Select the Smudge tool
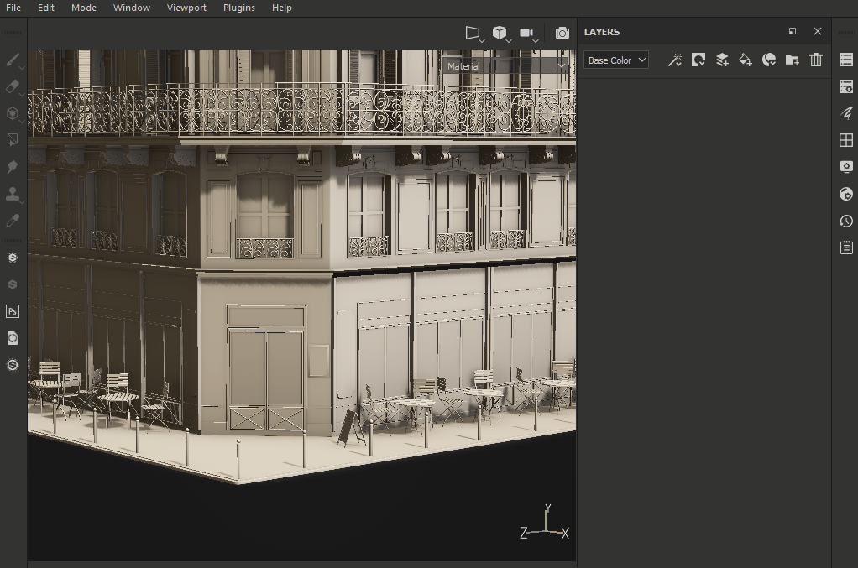 13,167
